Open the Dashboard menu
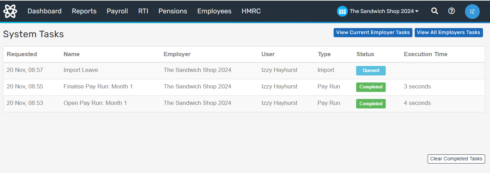 [44, 11]
